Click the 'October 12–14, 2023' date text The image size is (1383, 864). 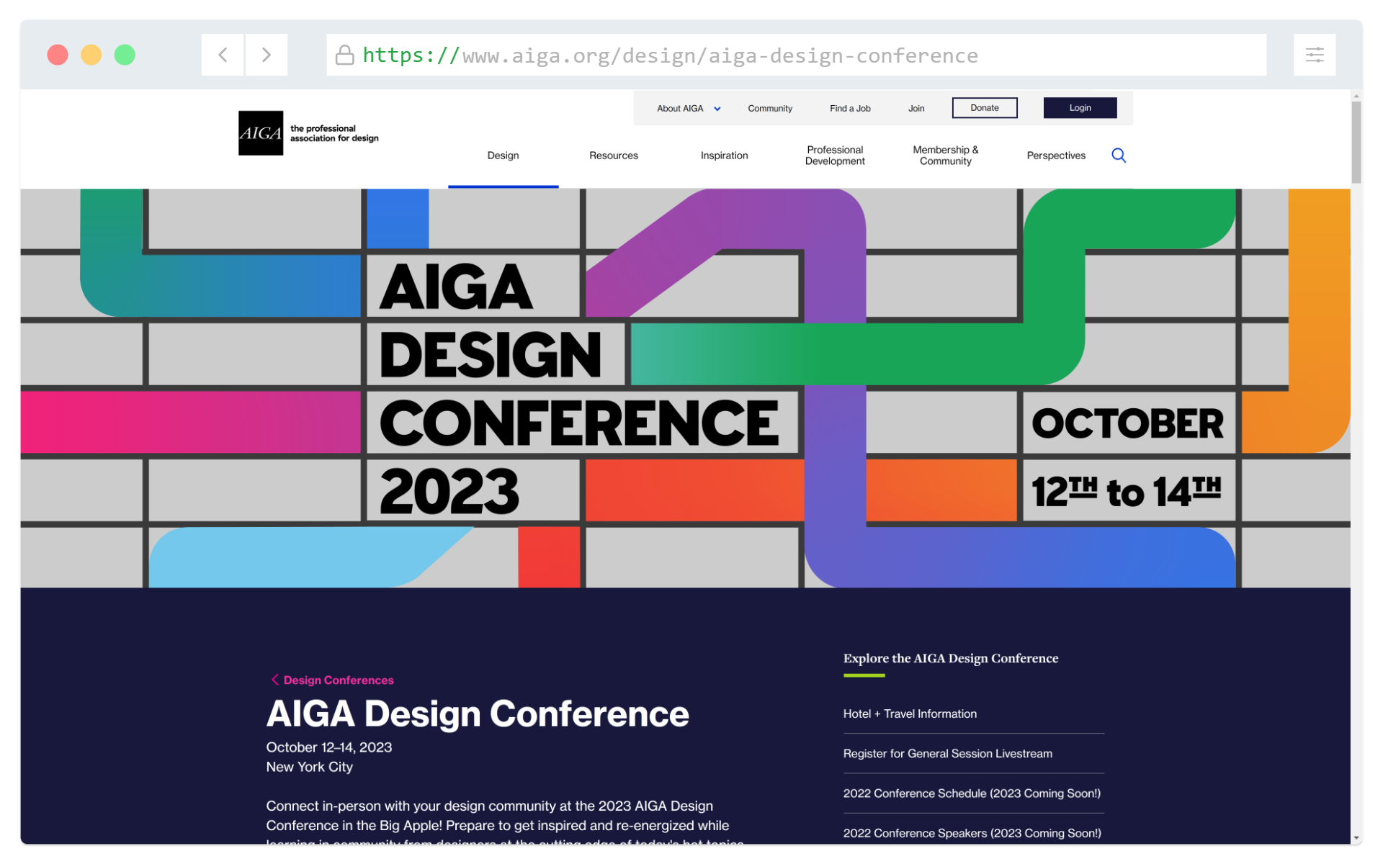click(329, 747)
